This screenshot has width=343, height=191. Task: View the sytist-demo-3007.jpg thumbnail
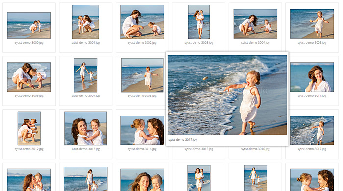point(86,75)
